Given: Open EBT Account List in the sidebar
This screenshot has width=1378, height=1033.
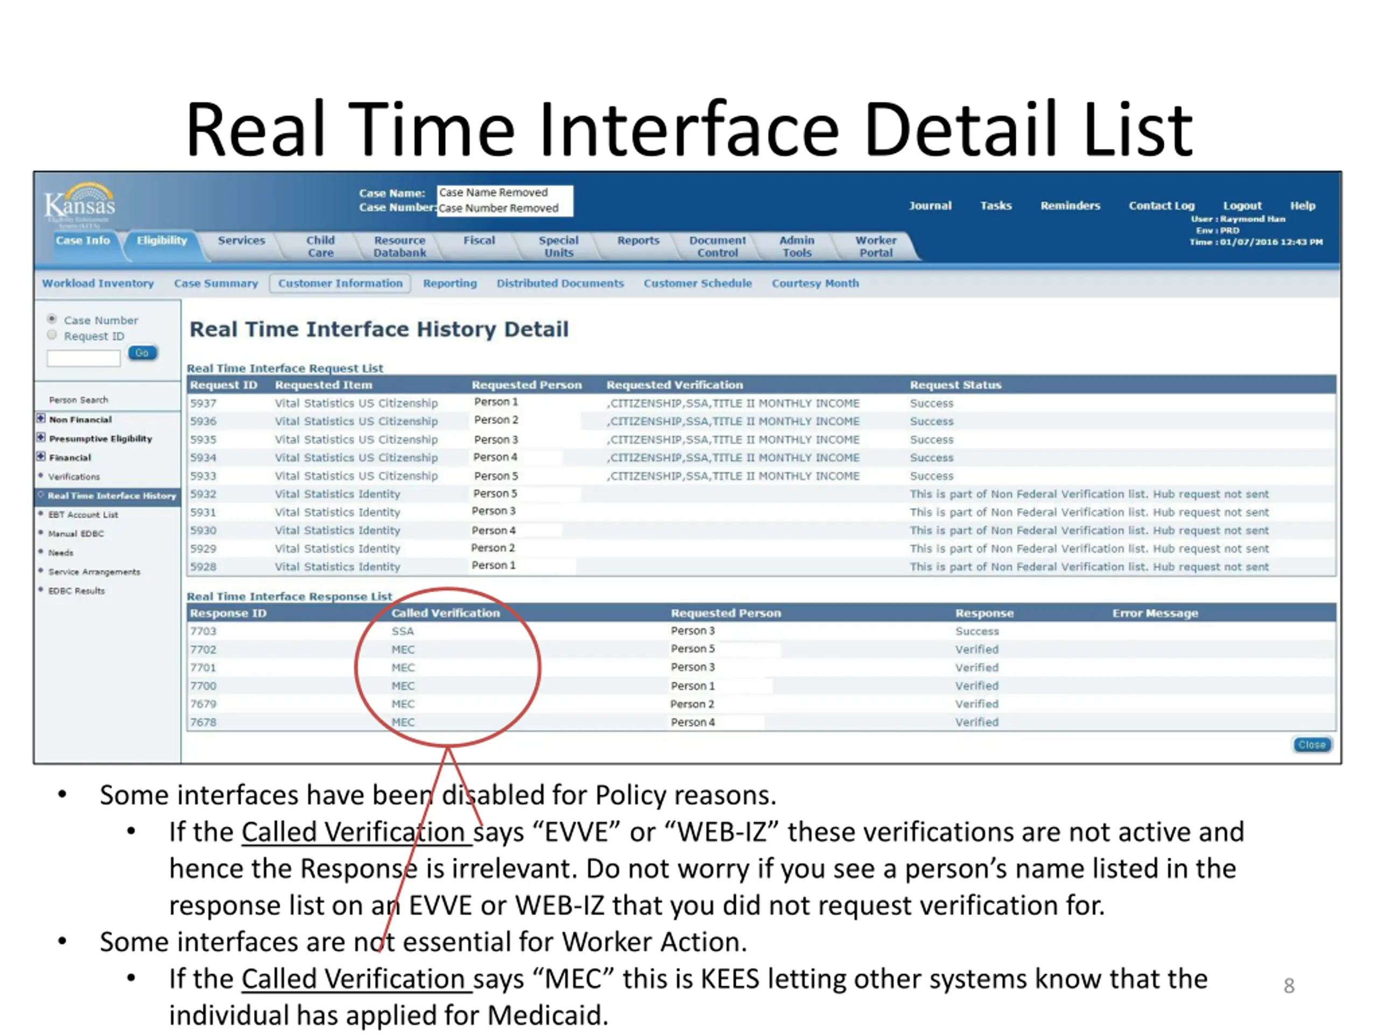Looking at the screenshot, I should [x=83, y=514].
